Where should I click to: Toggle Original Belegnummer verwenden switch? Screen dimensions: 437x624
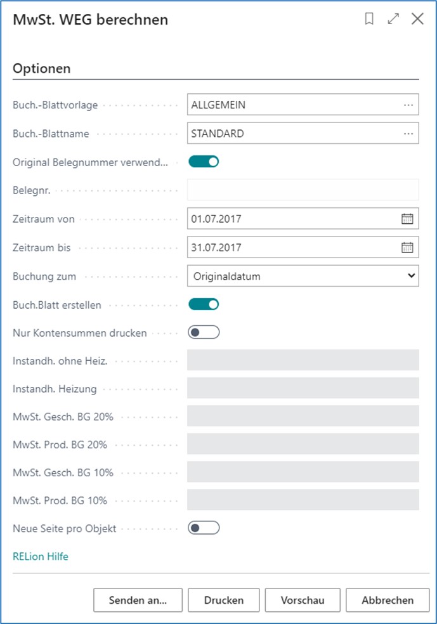click(204, 162)
